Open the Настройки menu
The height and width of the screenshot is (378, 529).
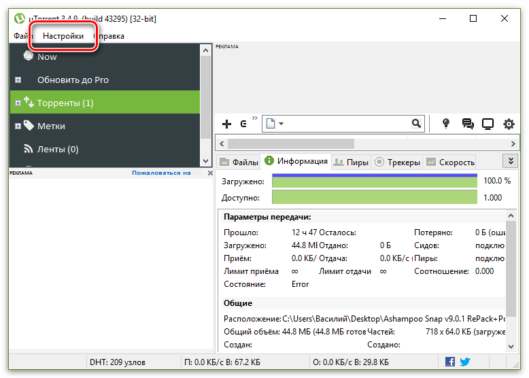point(63,36)
